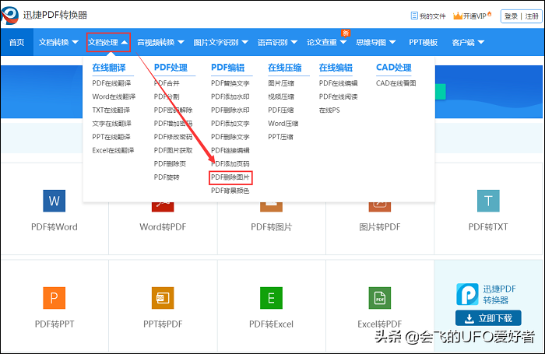Select PDF在线阅读 menu entry

click(338, 96)
